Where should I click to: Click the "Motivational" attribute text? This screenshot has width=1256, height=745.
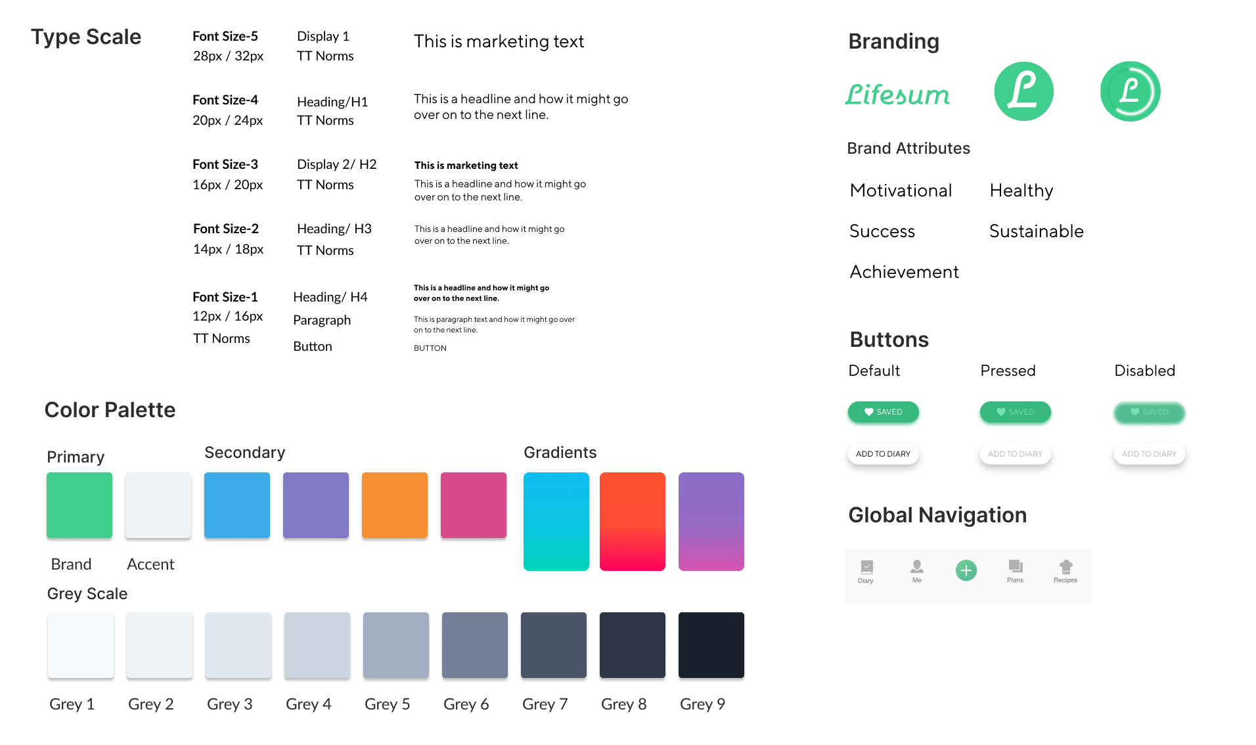point(901,191)
